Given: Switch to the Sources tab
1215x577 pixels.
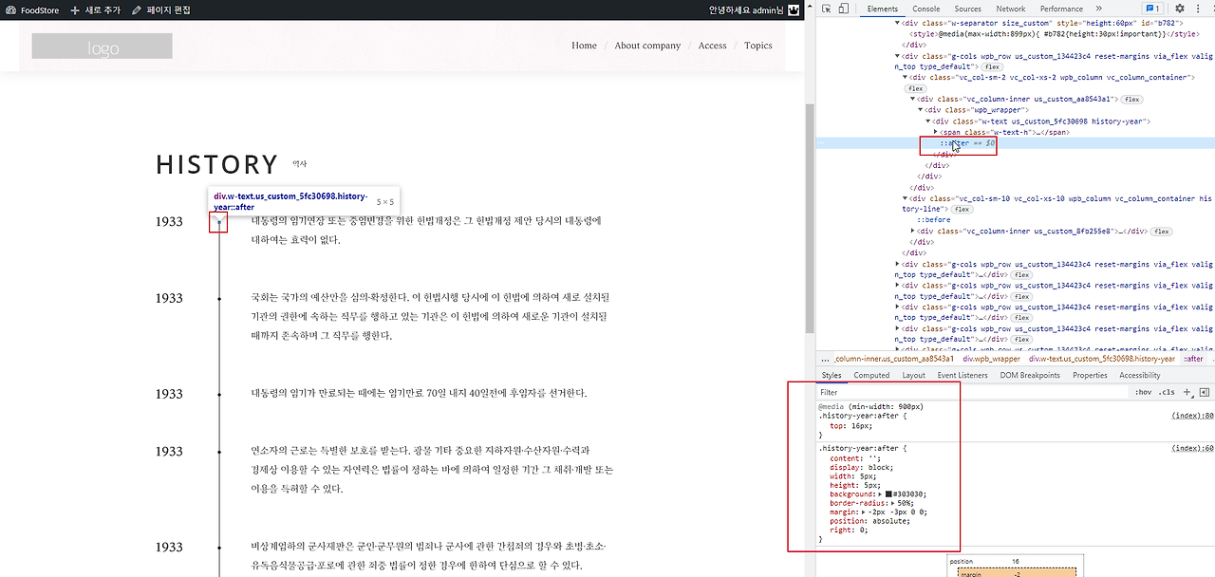Looking at the screenshot, I should point(967,9).
